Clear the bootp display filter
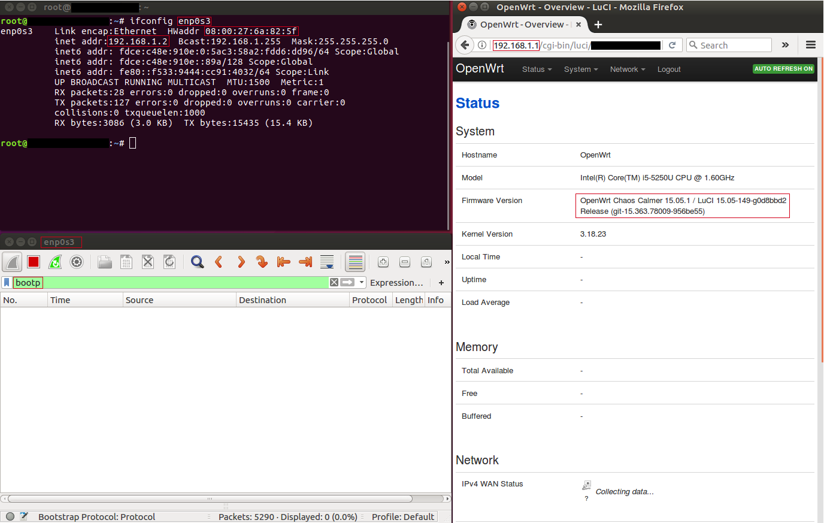The height and width of the screenshot is (523, 824). pos(334,282)
